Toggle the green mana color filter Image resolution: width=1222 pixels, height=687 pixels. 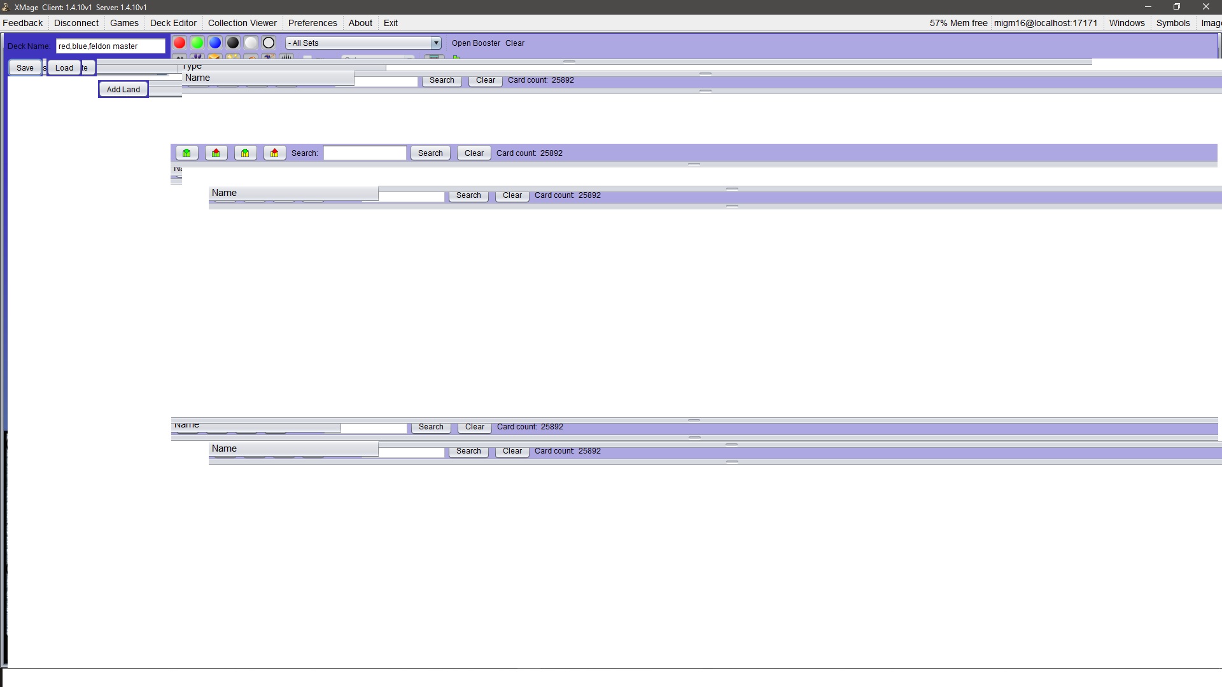click(197, 43)
